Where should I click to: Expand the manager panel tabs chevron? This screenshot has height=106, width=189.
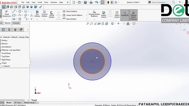coord(28,30)
